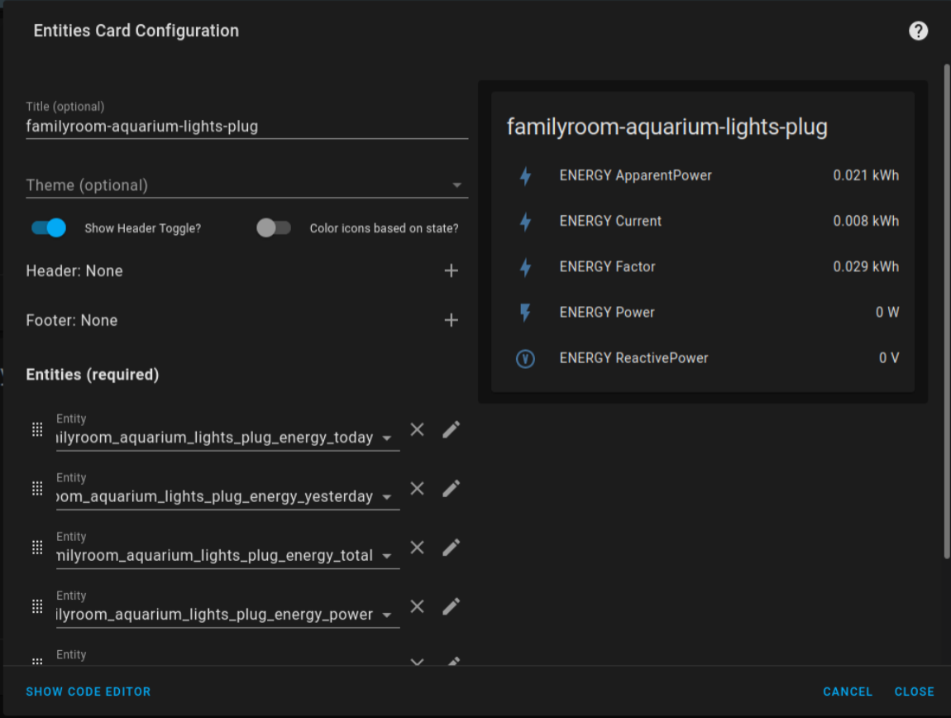Open the pencil editor for energy_power entity

451,606
